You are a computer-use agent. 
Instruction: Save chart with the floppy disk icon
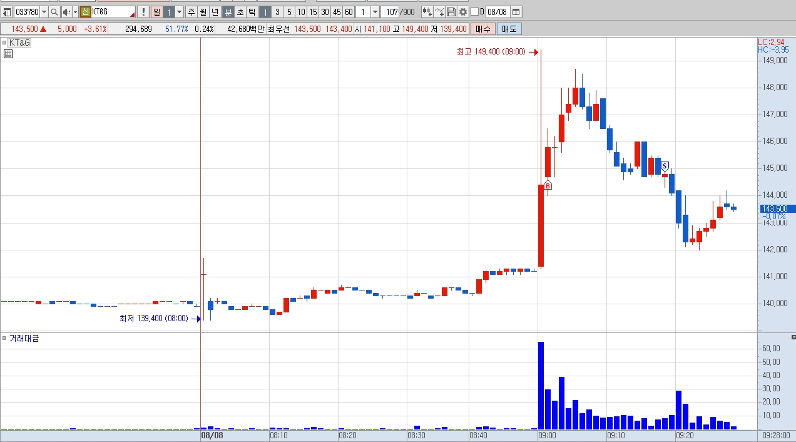(451, 12)
